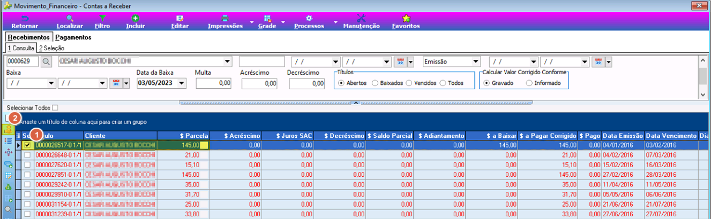The image size is (711, 219).
Task: Check the row 0000027620-0 checkbox
Action: coord(27,165)
